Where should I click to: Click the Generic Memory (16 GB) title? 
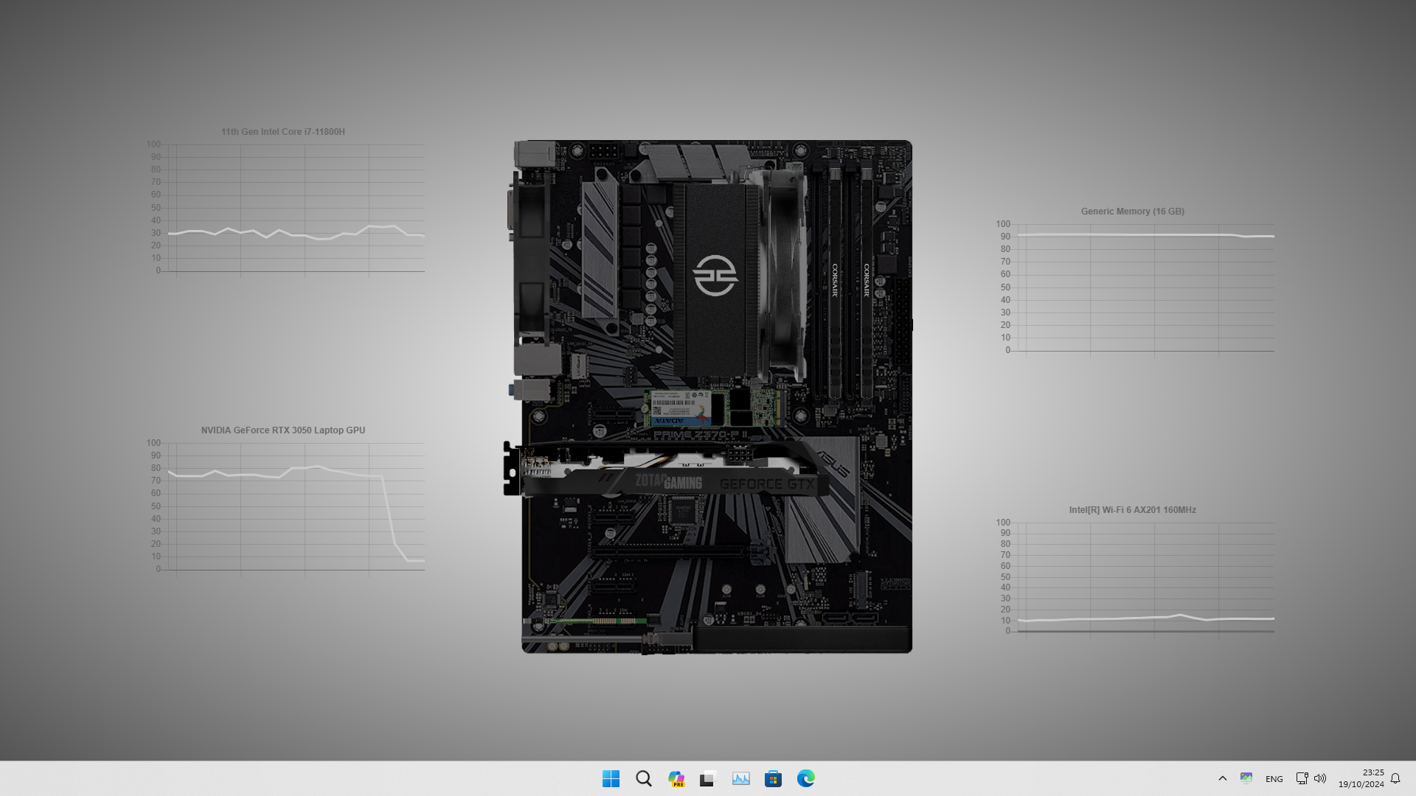click(1133, 212)
